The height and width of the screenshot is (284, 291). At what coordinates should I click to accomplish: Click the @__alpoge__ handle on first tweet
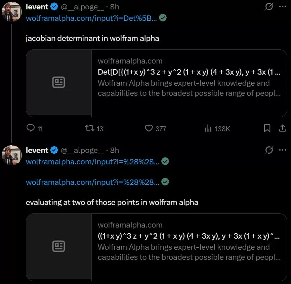tap(82, 7)
